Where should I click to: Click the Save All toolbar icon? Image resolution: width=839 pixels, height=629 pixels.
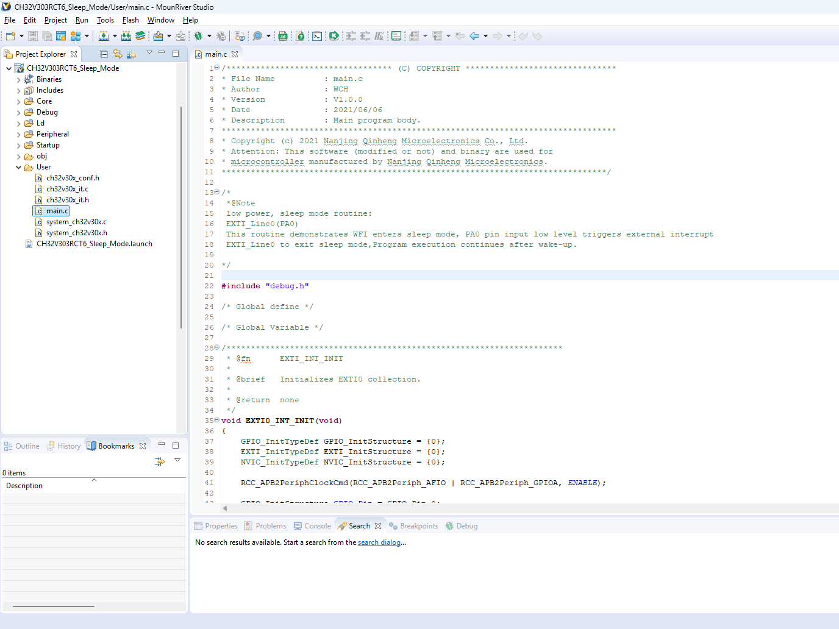point(47,36)
